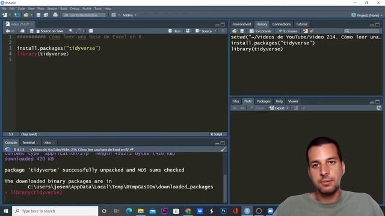
Task: Click the Windows Start button
Action: [x=6, y=211]
